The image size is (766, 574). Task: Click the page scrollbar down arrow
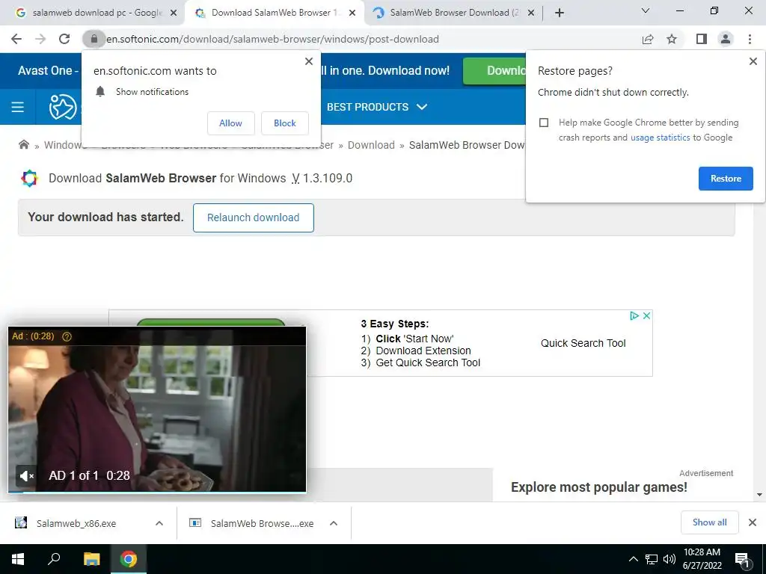(x=759, y=495)
